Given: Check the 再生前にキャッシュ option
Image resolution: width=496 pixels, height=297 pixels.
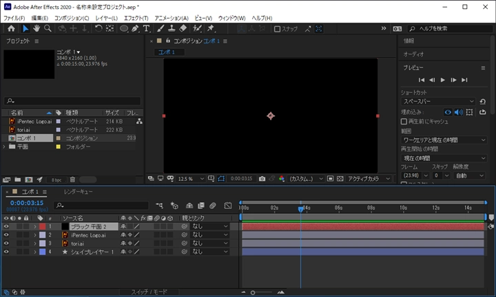Looking at the screenshot, I should pos(404,122).
